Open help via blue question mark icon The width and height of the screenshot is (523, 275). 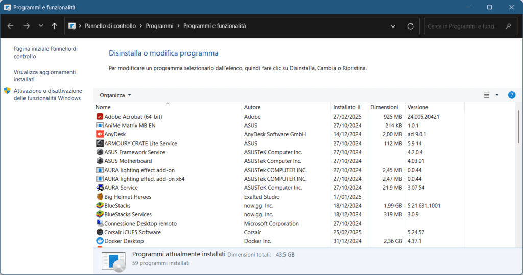[511, 95]
